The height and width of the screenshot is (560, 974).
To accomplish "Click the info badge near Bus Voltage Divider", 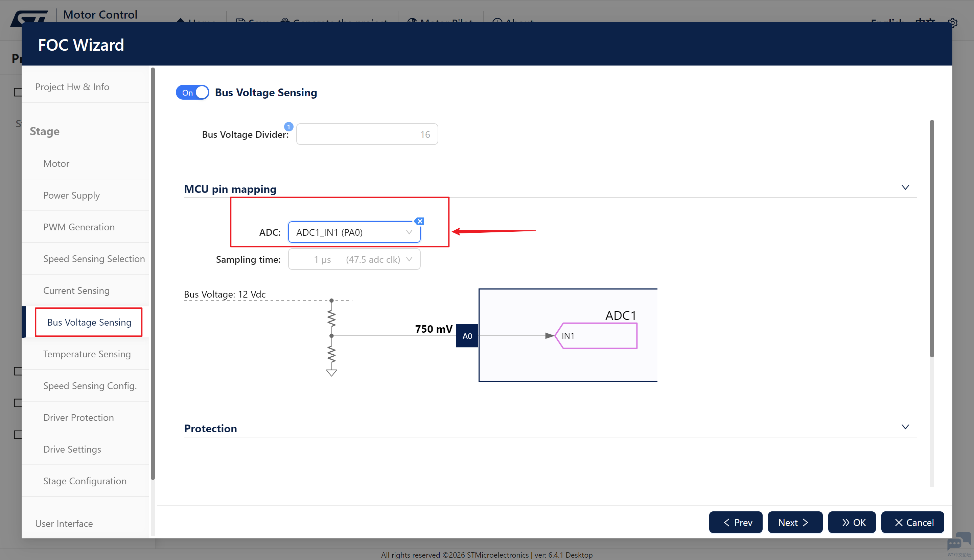I will pyautogui.click(x=288, y=127).
